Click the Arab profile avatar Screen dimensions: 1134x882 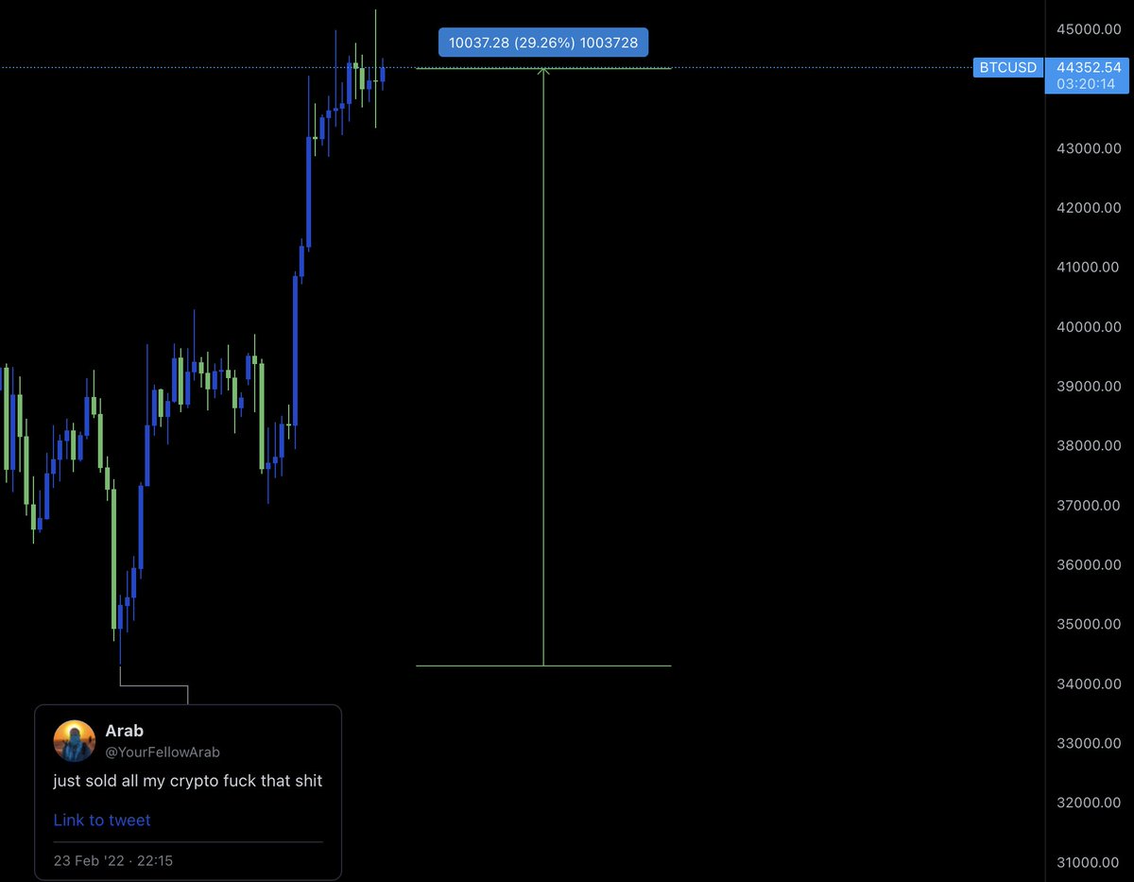tap(75, 740)
